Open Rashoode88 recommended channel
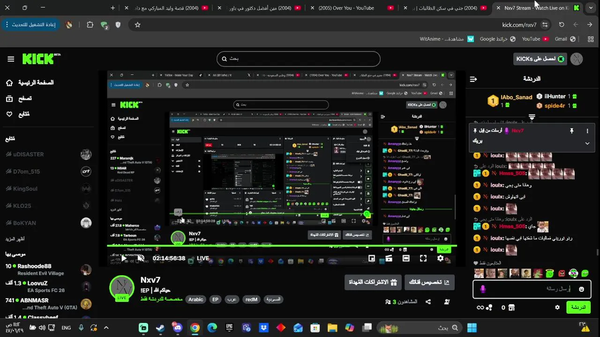Image resolution: width=600 pixels, height=337 pixels. click(48, 270)
